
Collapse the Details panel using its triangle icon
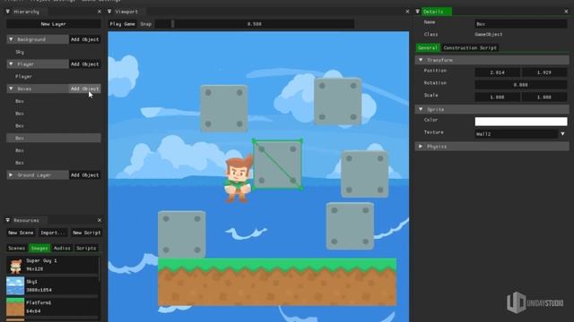pyautogui.click(x=417, y=12)
